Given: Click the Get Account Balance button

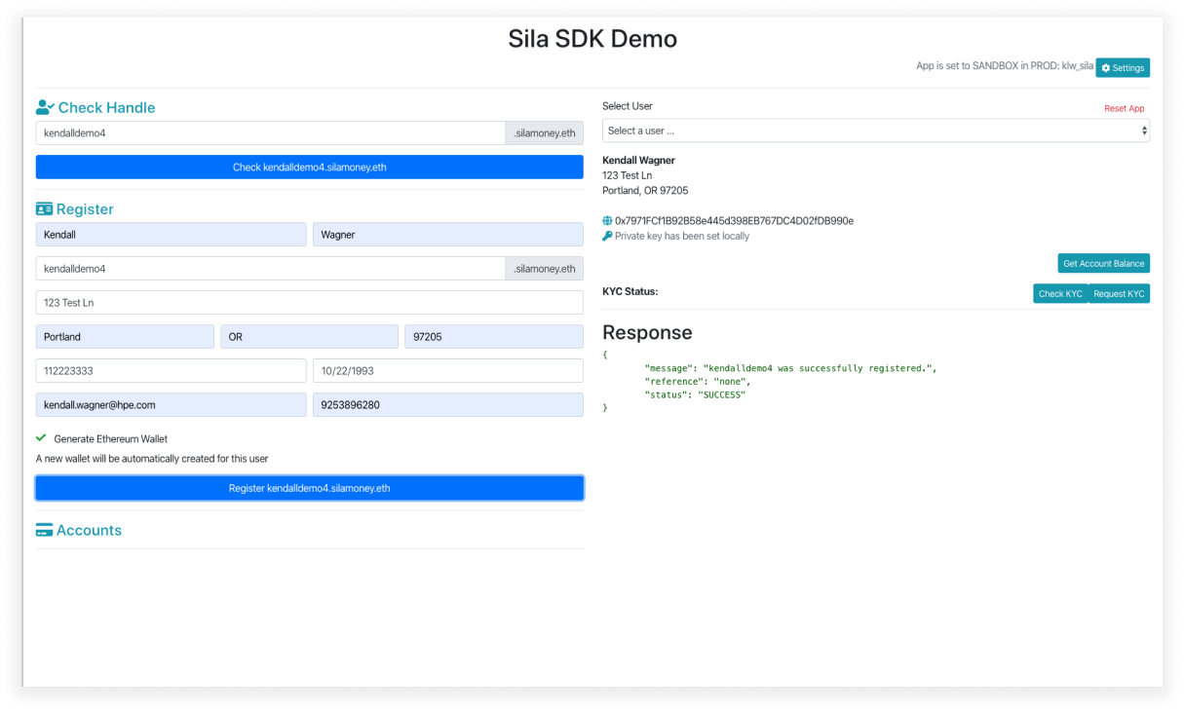Looking at the screenshot, I should pyautogui.click(x=1103, y=263).
